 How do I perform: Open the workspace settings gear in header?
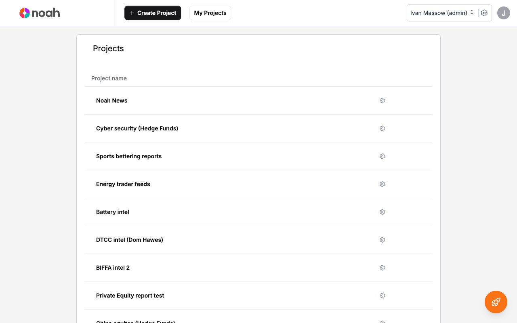pos(484,13)
